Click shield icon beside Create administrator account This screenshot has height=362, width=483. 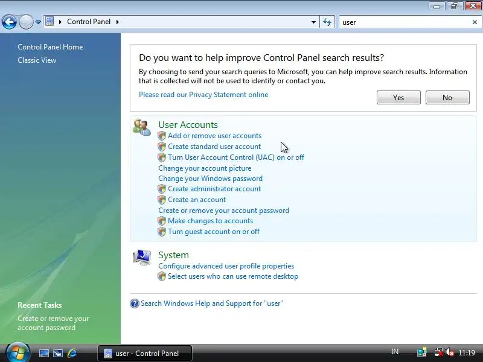coord(162,189)
